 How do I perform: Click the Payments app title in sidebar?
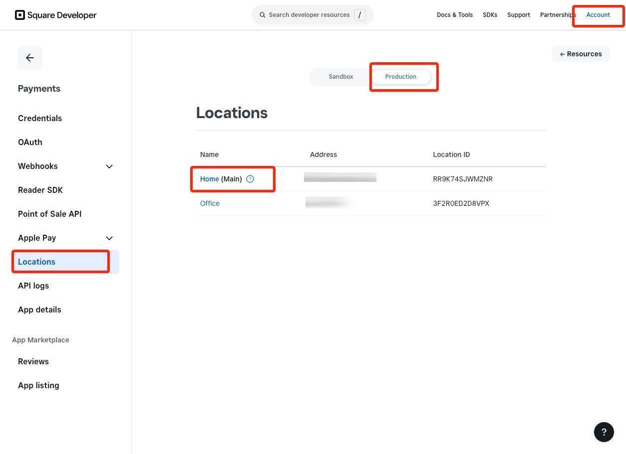(x=39, y=89)
